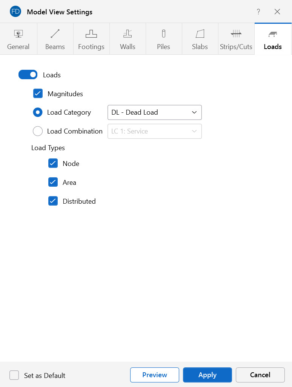The width and height of the screenshot is (292, 387).
Task: Go to the Piles tab icon
Action: [x=164, y=34]
